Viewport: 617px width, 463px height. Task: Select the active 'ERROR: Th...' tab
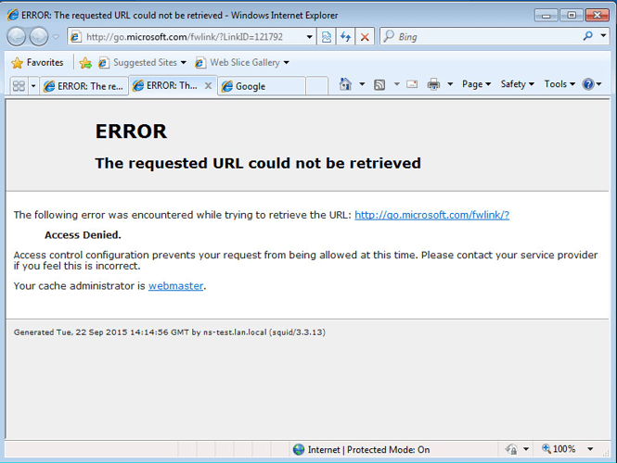[167, 85]
